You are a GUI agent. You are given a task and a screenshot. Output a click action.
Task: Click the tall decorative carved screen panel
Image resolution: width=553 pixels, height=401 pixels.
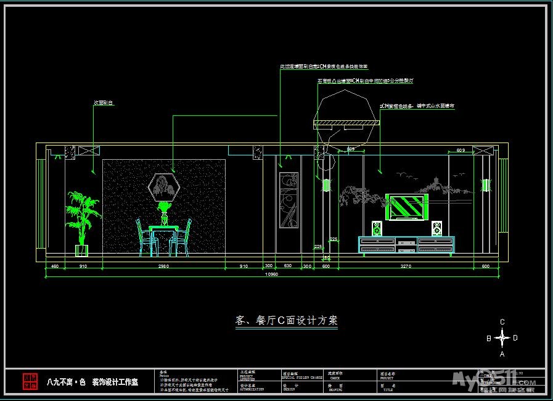click(x=288, y=201)
